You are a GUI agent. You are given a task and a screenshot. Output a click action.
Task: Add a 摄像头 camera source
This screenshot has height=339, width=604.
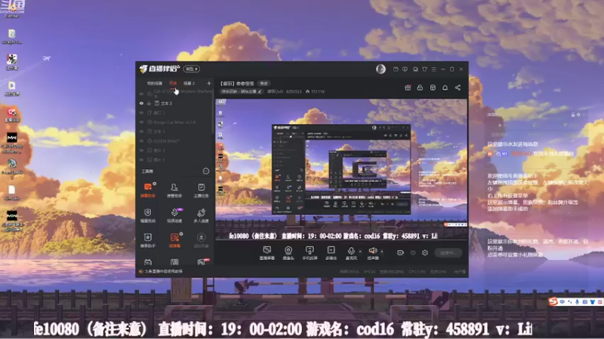click(288, 253)
